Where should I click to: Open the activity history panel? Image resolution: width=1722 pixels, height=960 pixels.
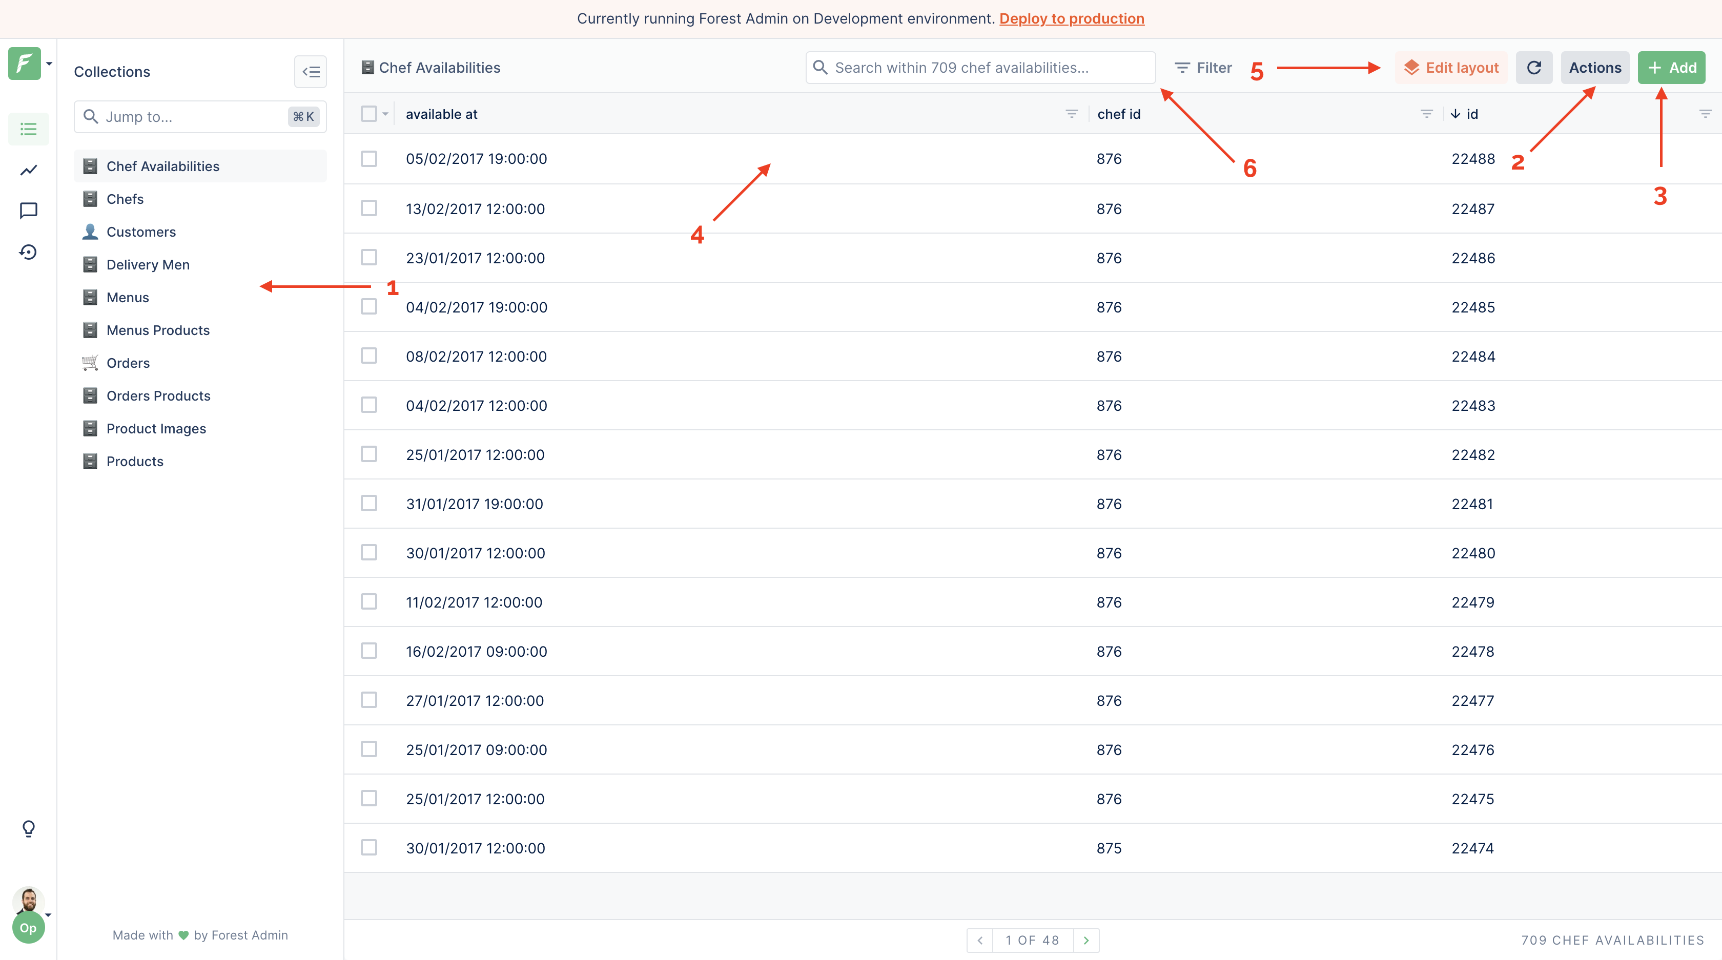(28, 252)
